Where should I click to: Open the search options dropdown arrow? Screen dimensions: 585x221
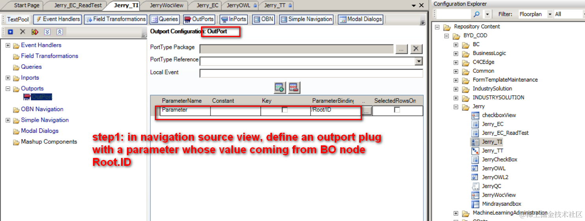[487, 14]
